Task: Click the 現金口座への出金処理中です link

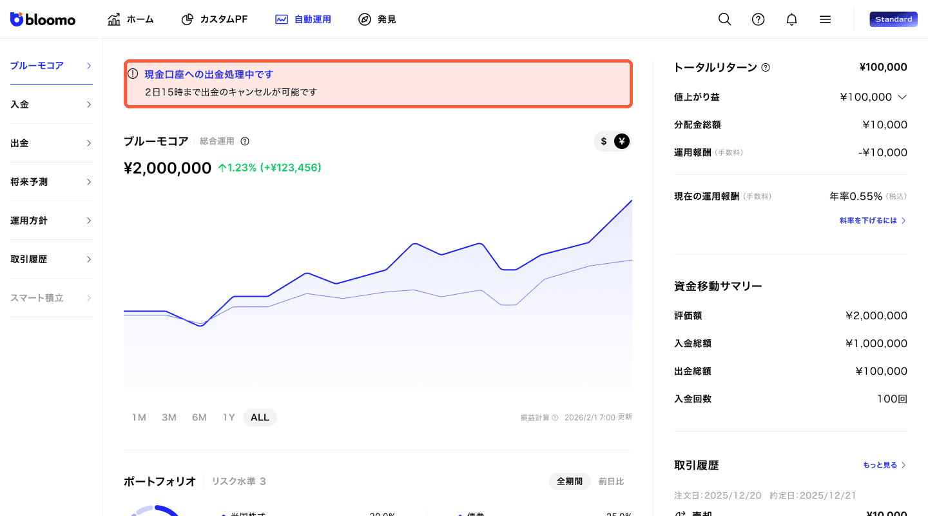Action: click(x=209, y=74)
